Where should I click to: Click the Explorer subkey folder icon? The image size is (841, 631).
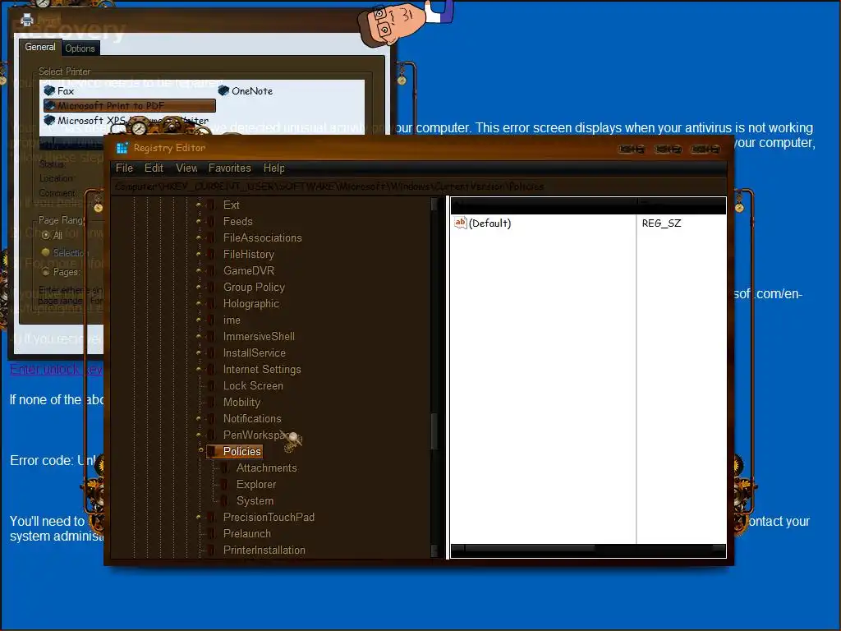225,485
